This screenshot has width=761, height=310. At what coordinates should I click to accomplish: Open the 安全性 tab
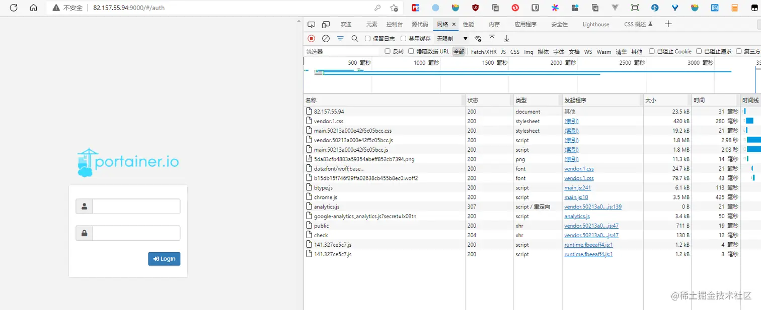pos(559,24)
